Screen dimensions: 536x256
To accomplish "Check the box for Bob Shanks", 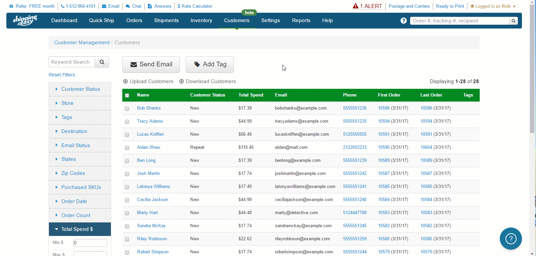I will tap(127, 109).
